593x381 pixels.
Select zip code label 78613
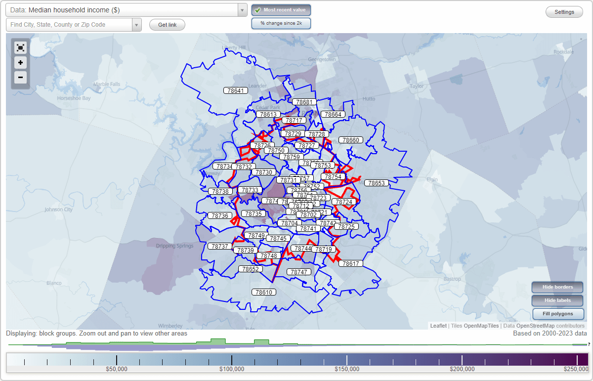(x=268, y=114)
